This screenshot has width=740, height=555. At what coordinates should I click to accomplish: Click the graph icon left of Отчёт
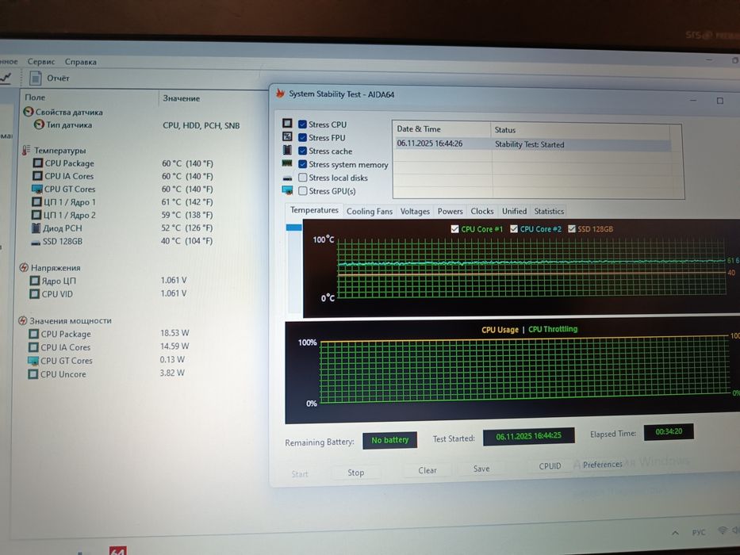click(x=5, y=78)
